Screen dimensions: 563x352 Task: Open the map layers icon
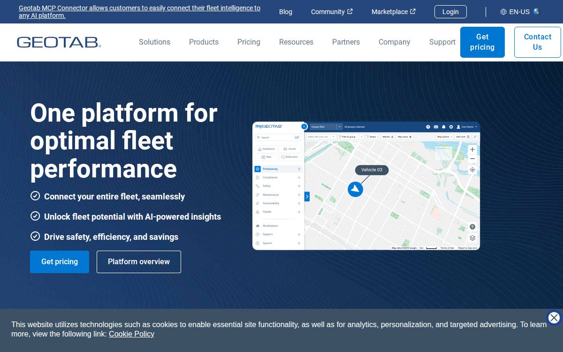[x=472, y=238]
